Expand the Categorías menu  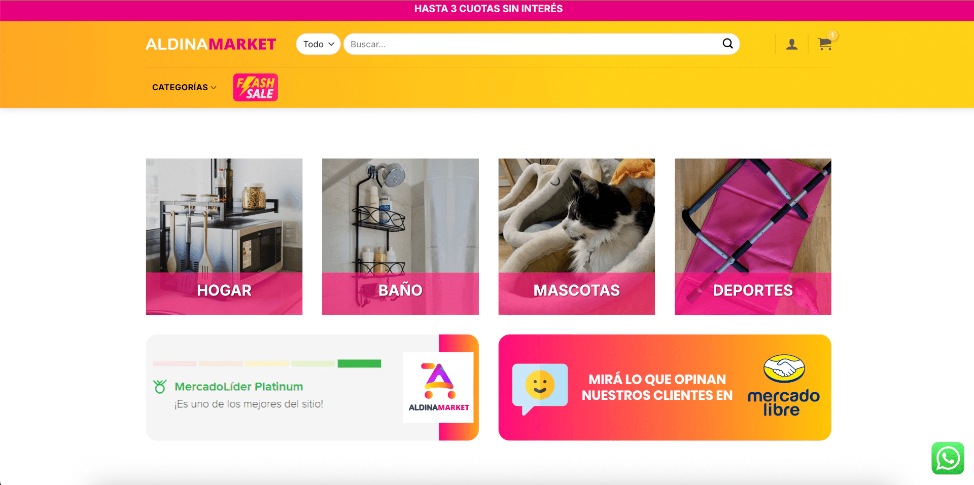coord(184,87)
